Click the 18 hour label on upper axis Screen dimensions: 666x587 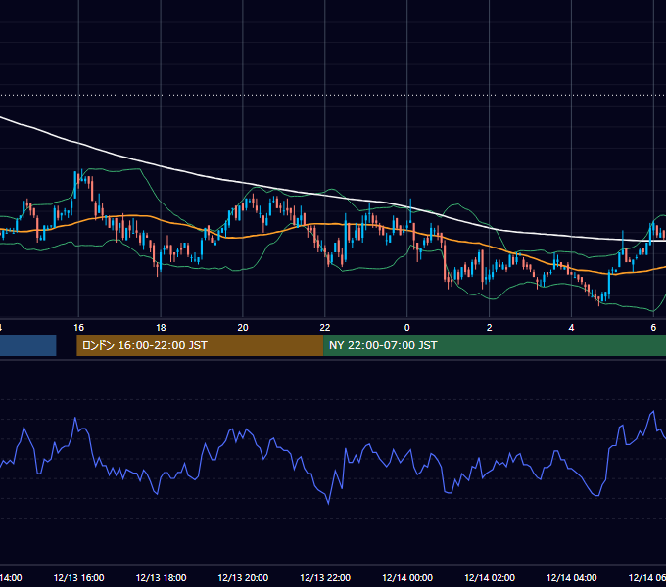(161, 328)
